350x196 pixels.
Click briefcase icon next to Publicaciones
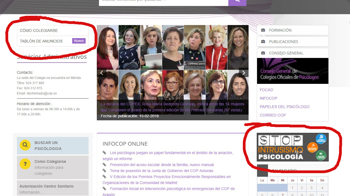[x=263, y=42]
